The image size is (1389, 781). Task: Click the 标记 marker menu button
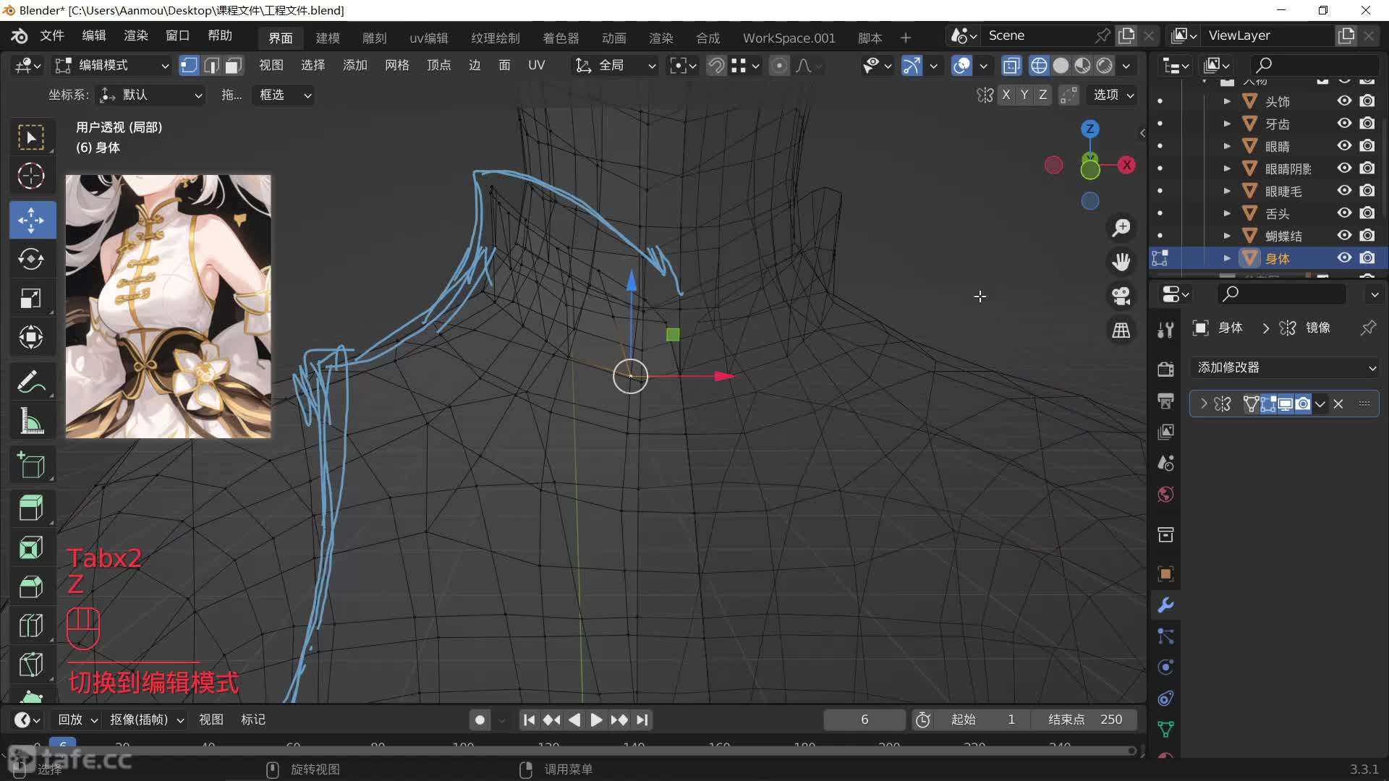[x=253, y=720]
